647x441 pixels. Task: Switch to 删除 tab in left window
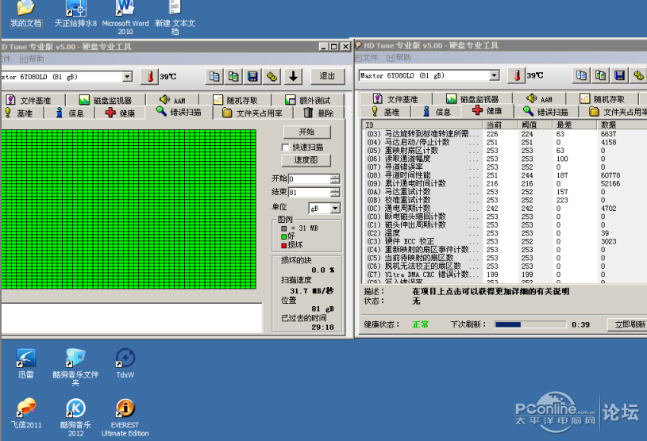pyautogui.click(x=319, y=113)
